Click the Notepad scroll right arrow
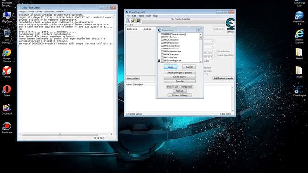This screenshot has height=173, width=308. tap(112, 134)
